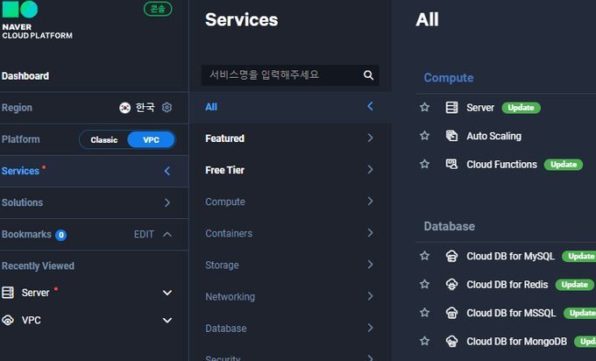Click the service name search field
The height and width of the screenshot is (361, 596).
[x=280, y=75]
